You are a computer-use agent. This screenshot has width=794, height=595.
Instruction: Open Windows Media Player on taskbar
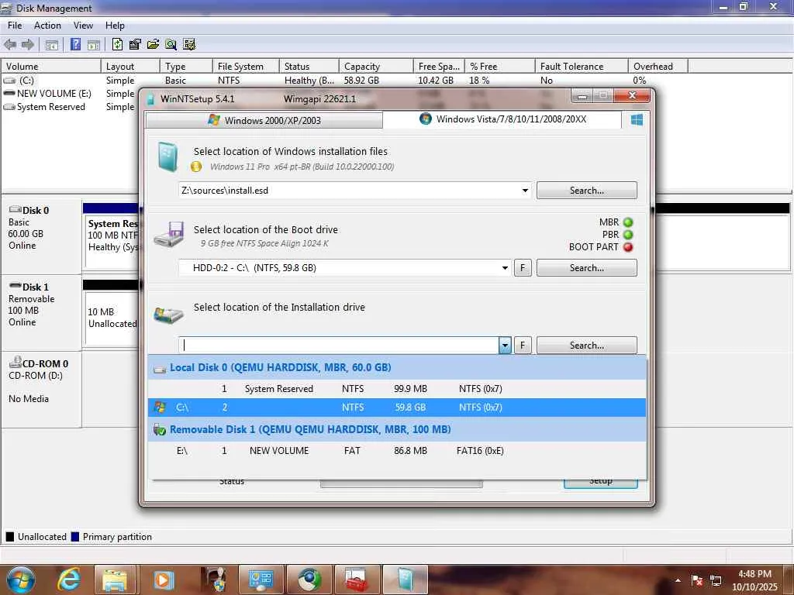click(163, 580)
